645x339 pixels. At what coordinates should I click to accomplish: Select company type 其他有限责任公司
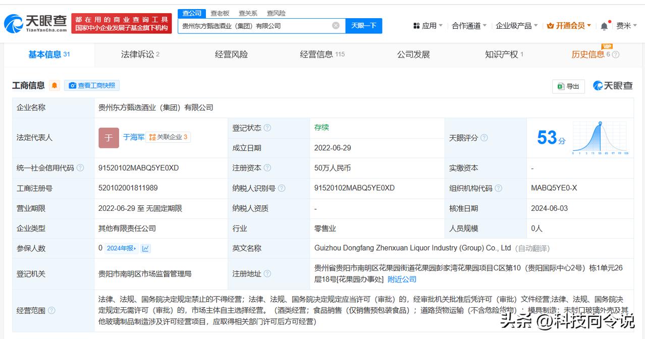127,228
